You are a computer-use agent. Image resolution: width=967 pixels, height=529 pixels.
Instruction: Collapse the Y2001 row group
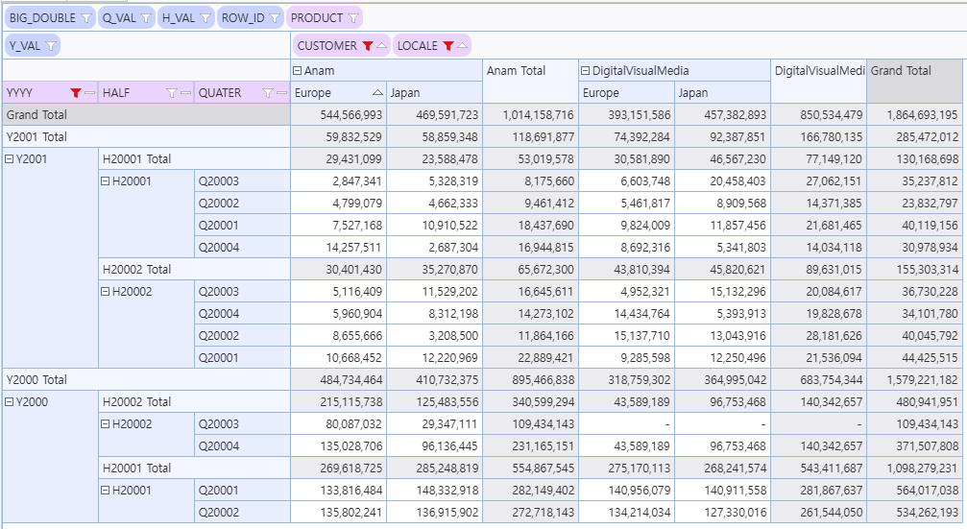coord(10,159)
